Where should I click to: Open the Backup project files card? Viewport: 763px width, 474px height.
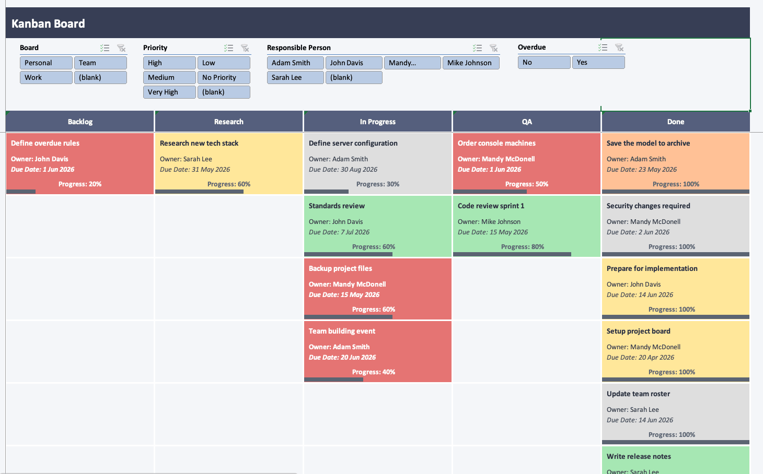point(378,289)
